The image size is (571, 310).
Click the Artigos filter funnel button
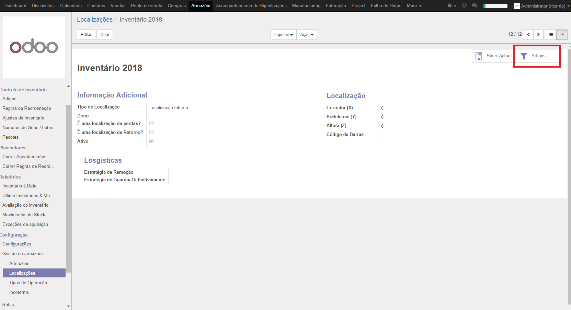pyautogui.click(x=538, y=56)
